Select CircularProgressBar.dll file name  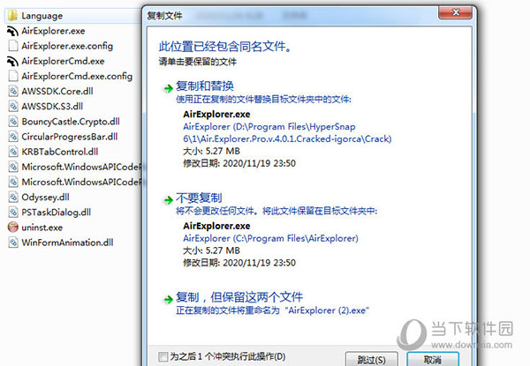(70, 137)
